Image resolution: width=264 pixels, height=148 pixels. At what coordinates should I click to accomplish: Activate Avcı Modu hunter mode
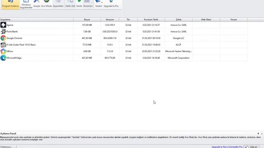pos(47,4)
